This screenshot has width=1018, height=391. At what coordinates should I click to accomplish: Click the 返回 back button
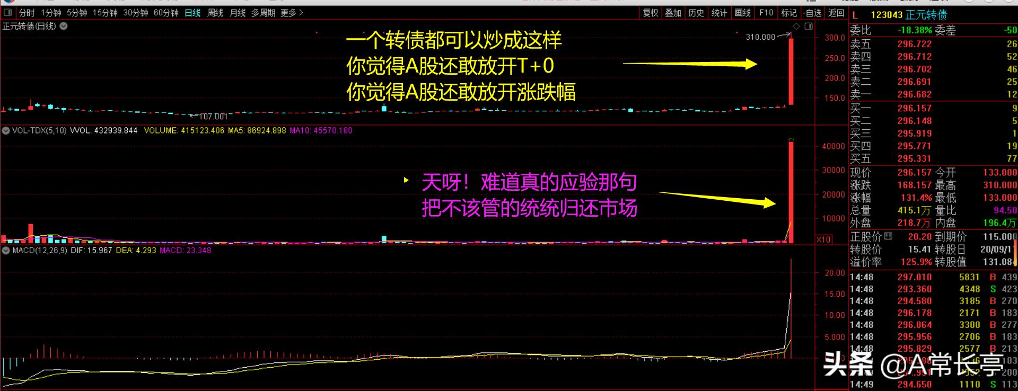pyautogui.click(x=836, y=13)
